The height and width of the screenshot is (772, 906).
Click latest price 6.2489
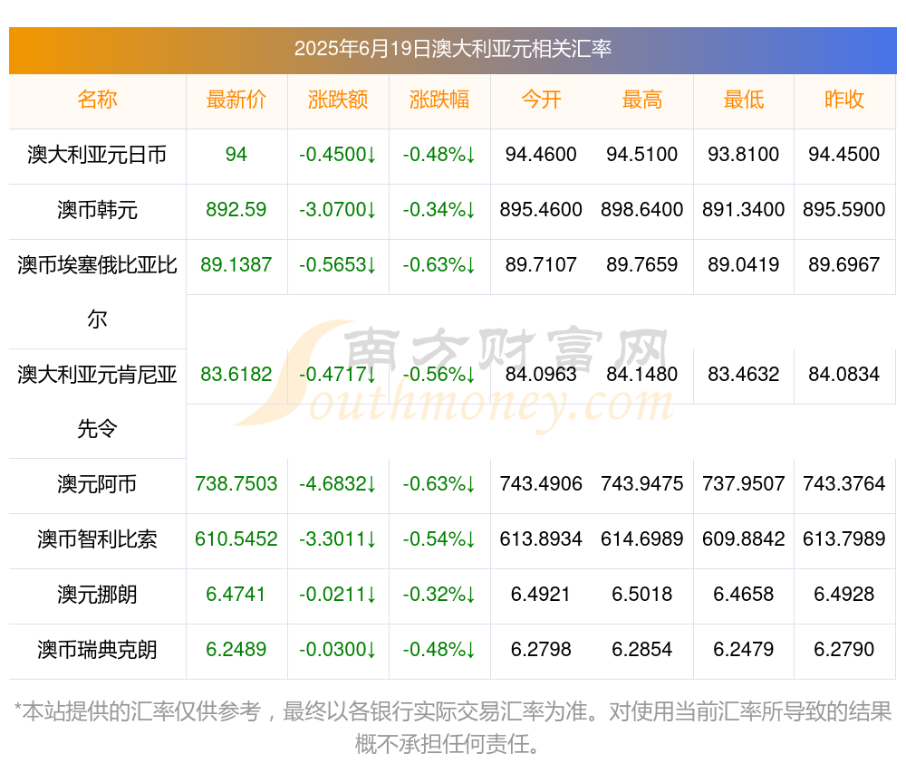coord(236,650)
